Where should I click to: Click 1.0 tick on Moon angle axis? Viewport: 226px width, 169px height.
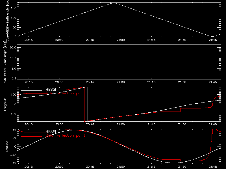click(14, 69)
